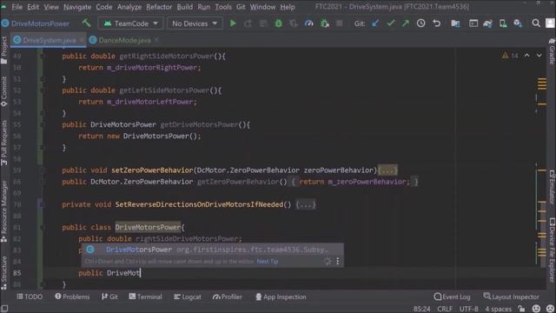Open the Device File Explorer side panel
556x313 pixels.
553,251
